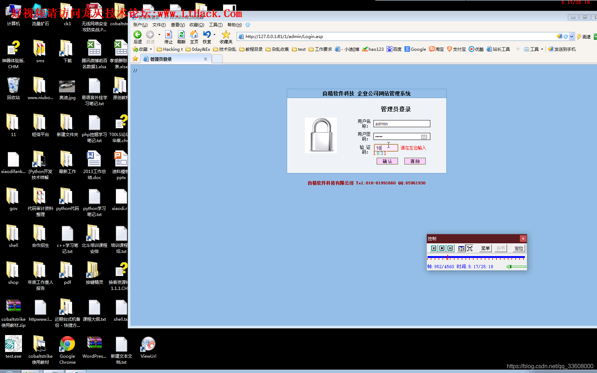The image size is (597, 373).
Task: Open the Restore (恢复) dropdown arrow
Action: click(x=214, y=34)
